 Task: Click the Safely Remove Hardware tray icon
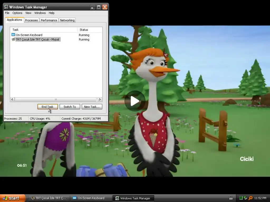[x=245, y=198]
